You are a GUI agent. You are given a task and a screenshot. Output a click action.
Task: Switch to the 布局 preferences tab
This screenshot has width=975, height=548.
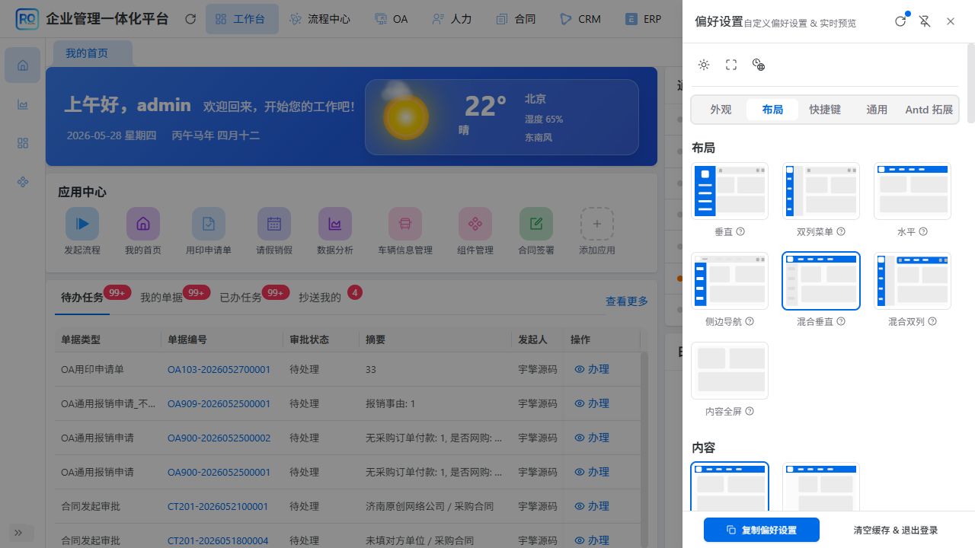[772, 110]
